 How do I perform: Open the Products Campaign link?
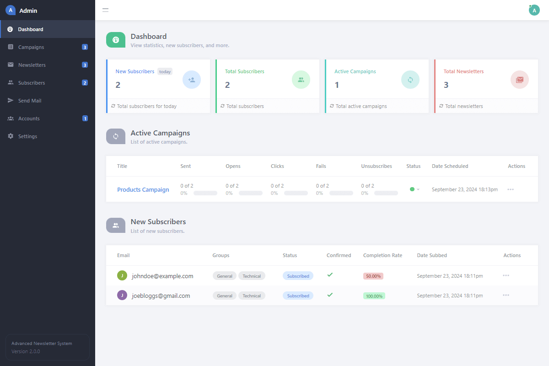click(143, 190)
